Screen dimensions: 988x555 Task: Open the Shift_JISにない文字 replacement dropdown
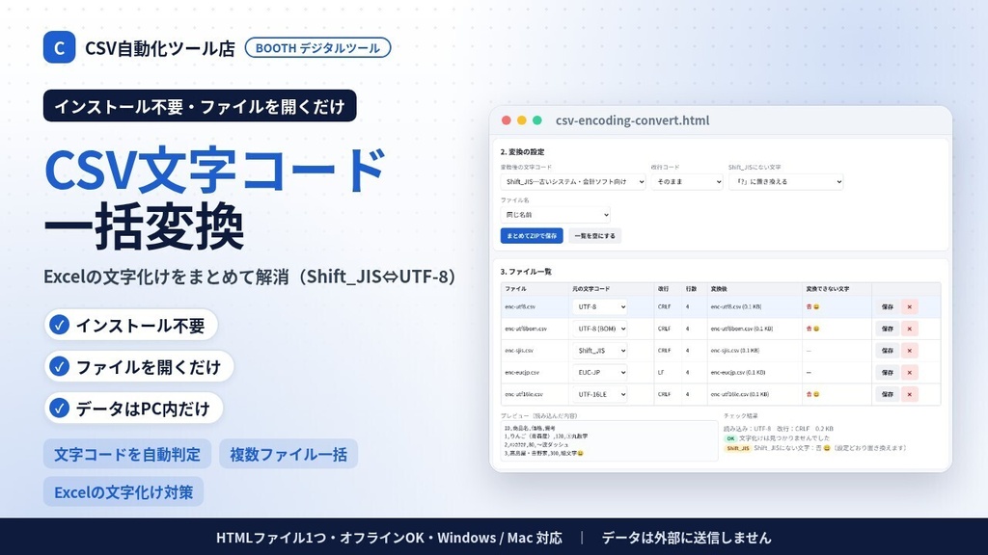point(785,182)
